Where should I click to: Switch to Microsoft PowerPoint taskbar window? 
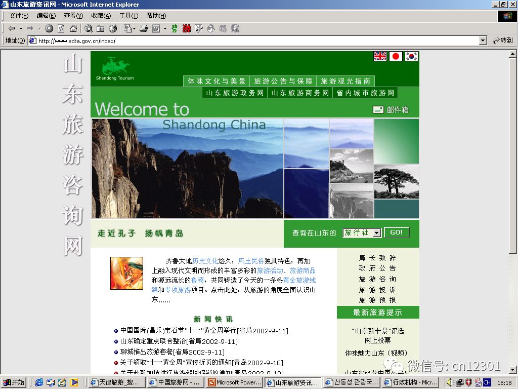[x=235, y=382]
